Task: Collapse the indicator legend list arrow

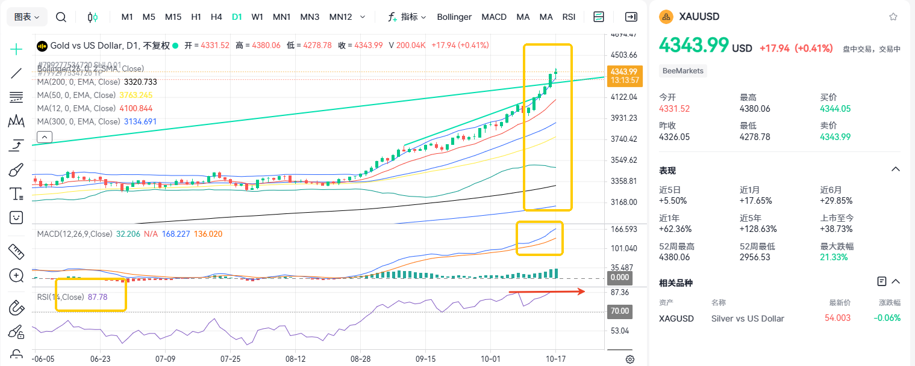Action: (x=44, y=138)
